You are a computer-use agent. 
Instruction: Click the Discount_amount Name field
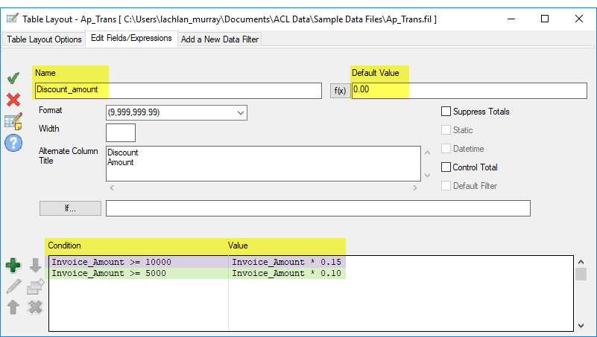tap(177, 90)
